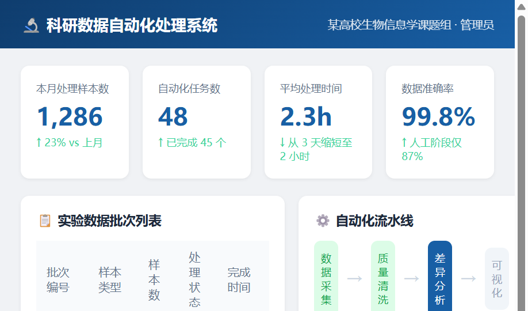
Task: Click the 批次编号 column header
Action: click(x=58, y=280)
